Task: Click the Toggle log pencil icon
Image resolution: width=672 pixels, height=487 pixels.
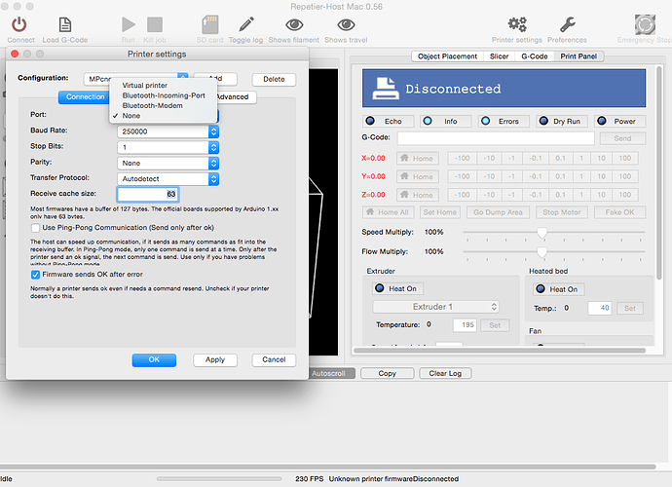Action: tap(246, 25)
